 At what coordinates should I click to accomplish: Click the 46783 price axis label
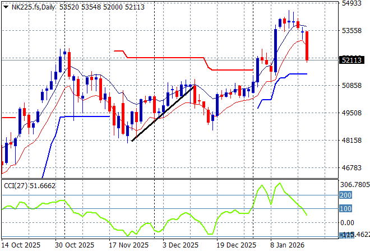click(353, 167)
